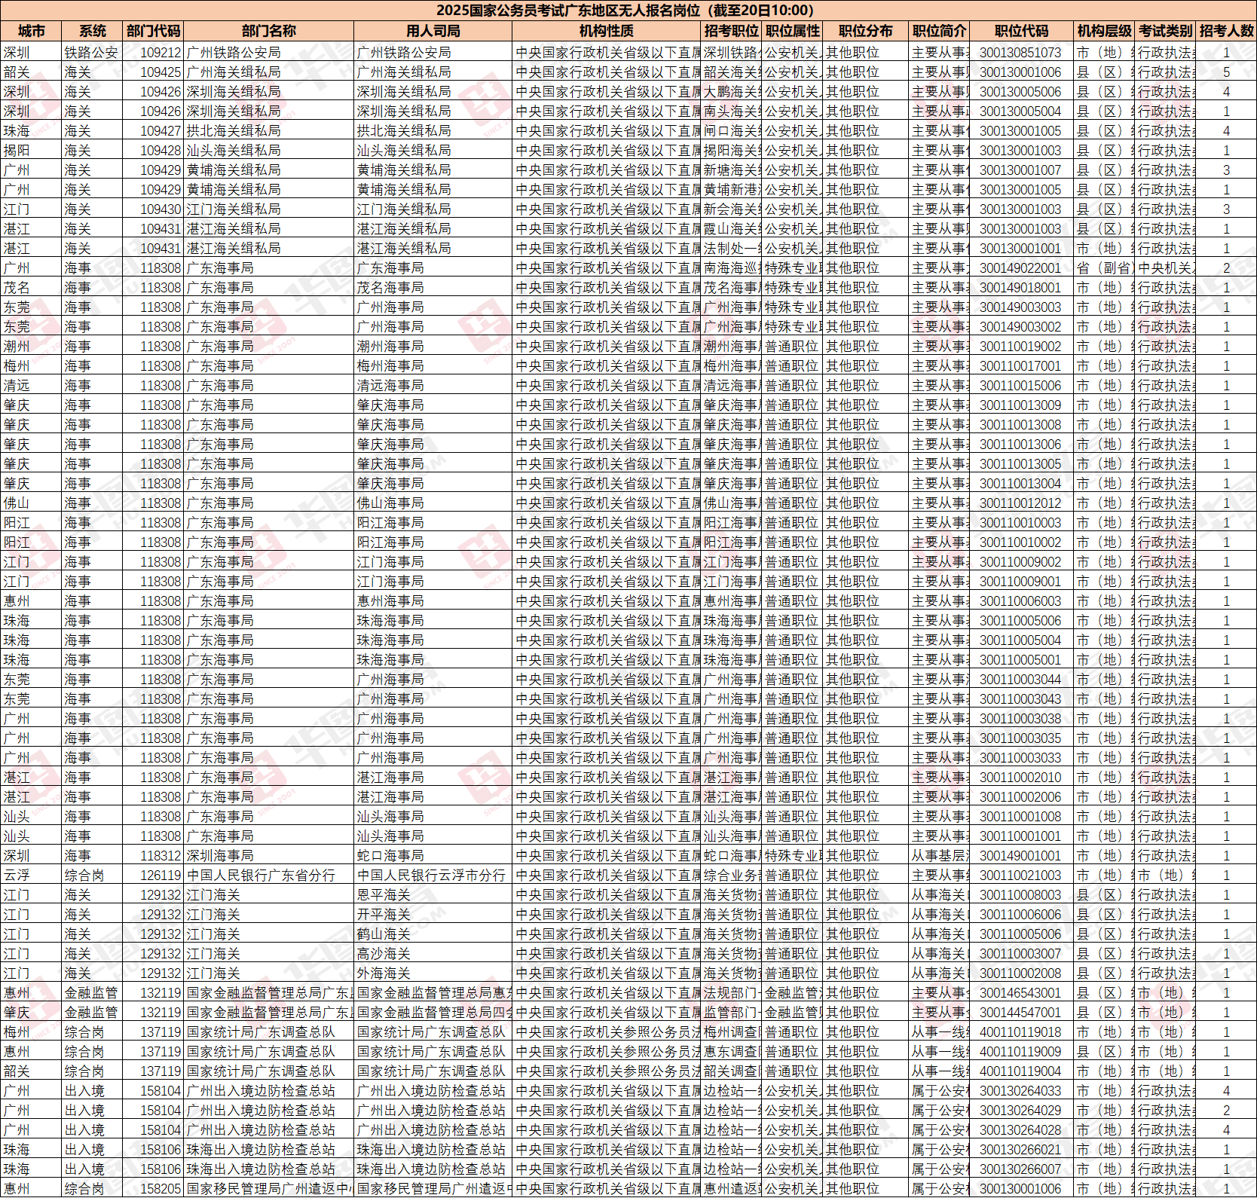Image resolution: width=1257 pixels, height=1198 pixels.
Task: Select position code 300149001001
Action: click(x=1020, y=856)
